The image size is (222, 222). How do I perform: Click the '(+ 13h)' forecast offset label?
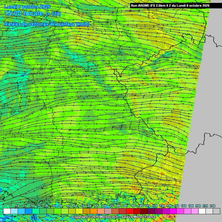54,14
